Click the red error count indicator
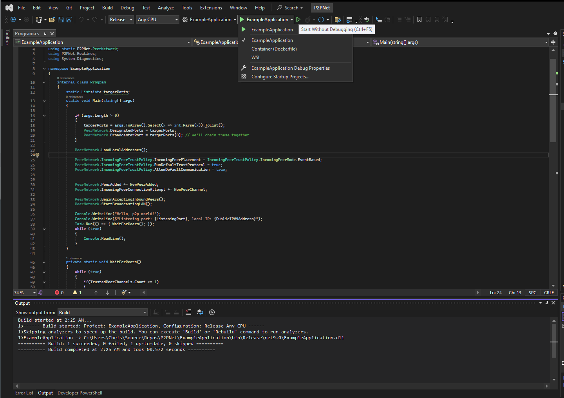 [x=60, y=293]
